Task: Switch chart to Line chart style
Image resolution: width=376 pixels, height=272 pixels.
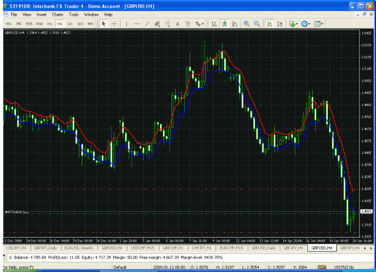Action: (x=235, y=23)
